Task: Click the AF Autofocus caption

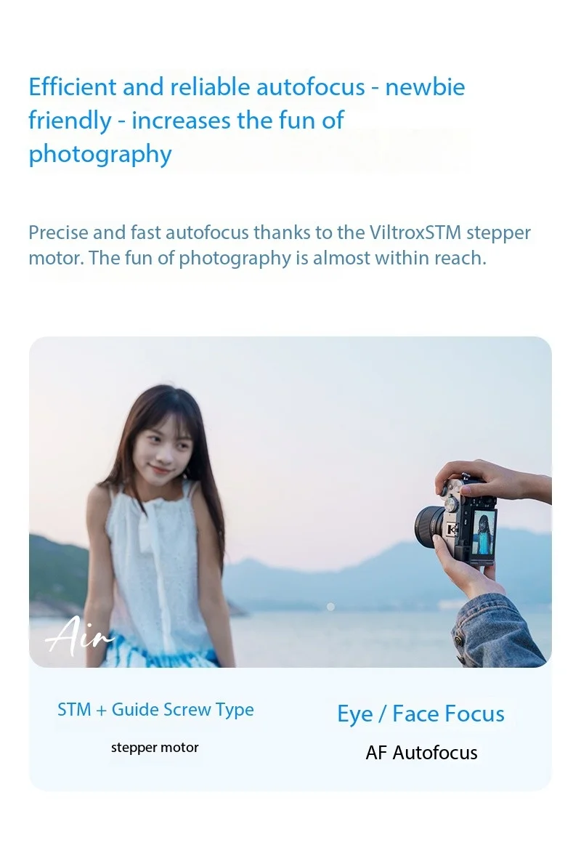Action: tap(421, 752)
